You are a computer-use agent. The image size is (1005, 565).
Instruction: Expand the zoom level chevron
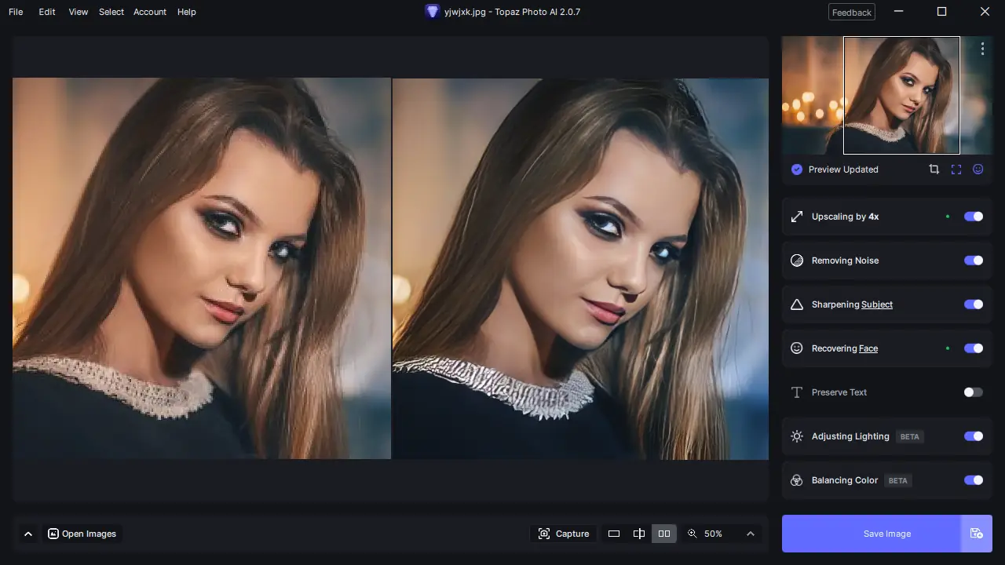(x=751, y=534)
